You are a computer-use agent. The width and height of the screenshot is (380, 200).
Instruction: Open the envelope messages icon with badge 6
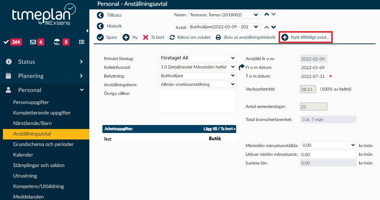pyautogui.click(x=33, y=42)
